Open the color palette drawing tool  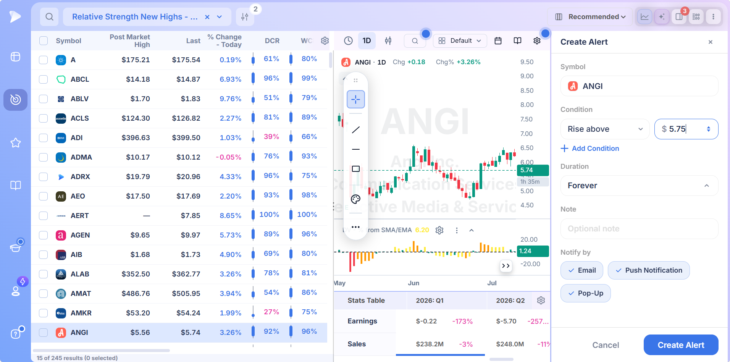pos(355,199)
